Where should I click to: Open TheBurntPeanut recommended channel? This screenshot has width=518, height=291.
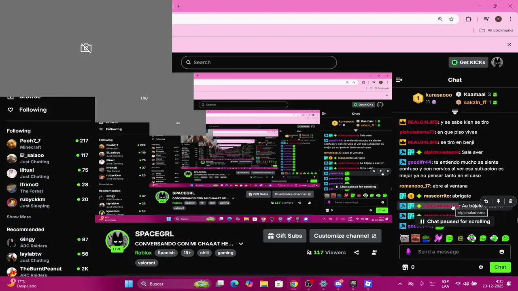pyautogui.click(x=47, y=272)
